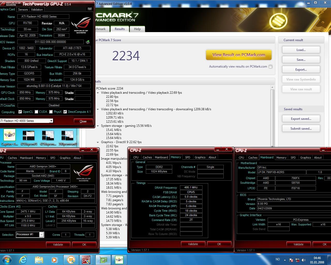Open the Sensors tab in GPU-Z
The image size is (331, 265).
(23, 10)
